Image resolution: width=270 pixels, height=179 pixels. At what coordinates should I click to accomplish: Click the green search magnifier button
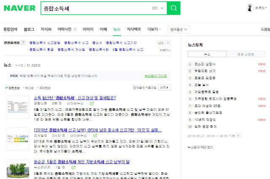(173, 8)
